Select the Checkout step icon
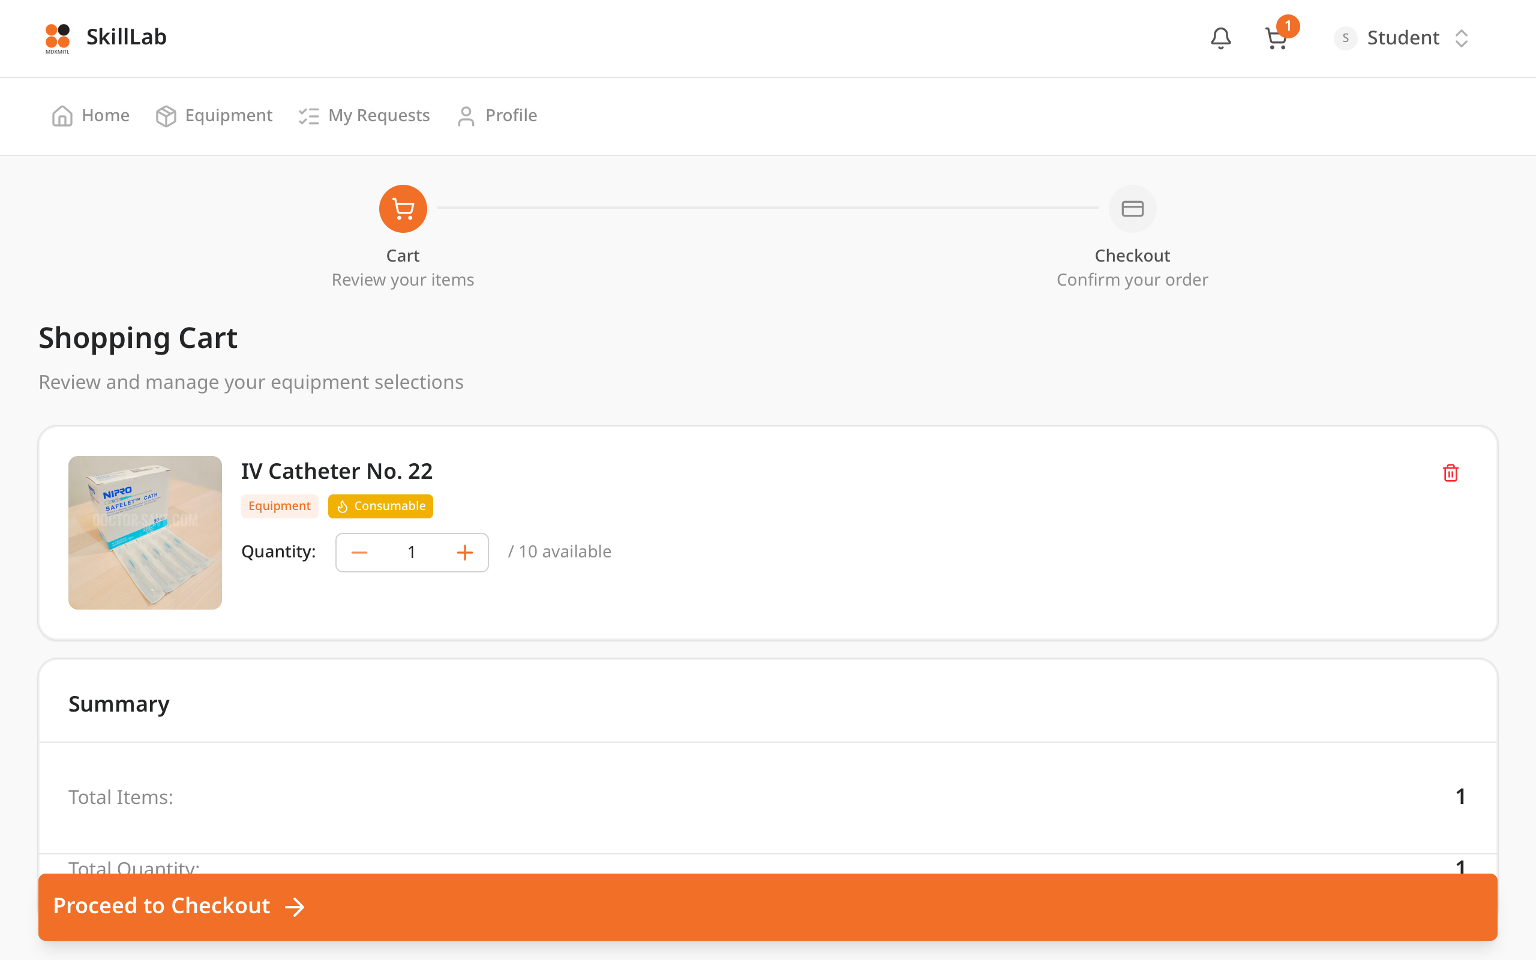This screenshot has height=960, width=1536. (1132, 209)
